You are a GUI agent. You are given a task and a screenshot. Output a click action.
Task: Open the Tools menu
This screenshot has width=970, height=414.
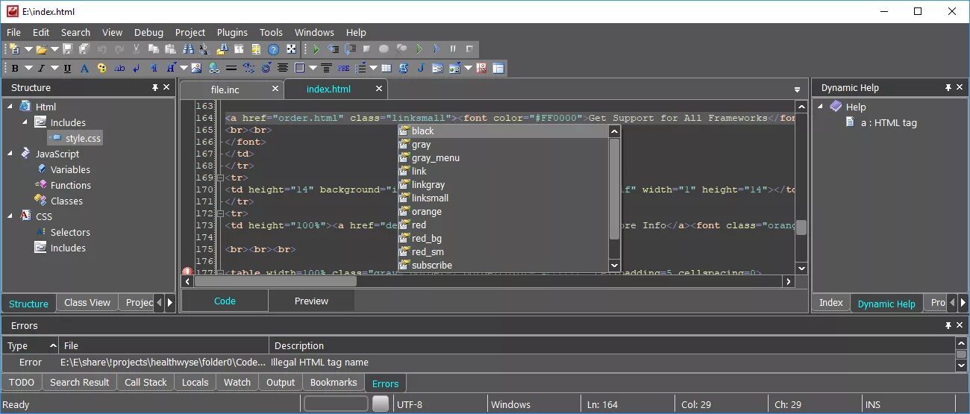point(271,32)
